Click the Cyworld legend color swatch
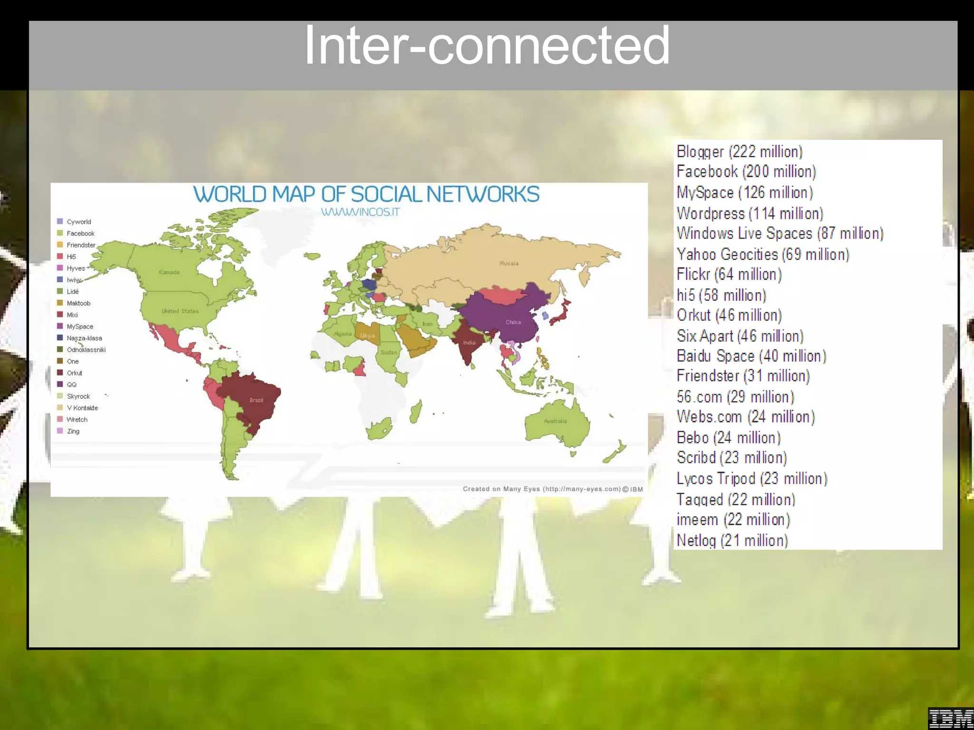Screen dimensions: 974x730 (60, 221)
